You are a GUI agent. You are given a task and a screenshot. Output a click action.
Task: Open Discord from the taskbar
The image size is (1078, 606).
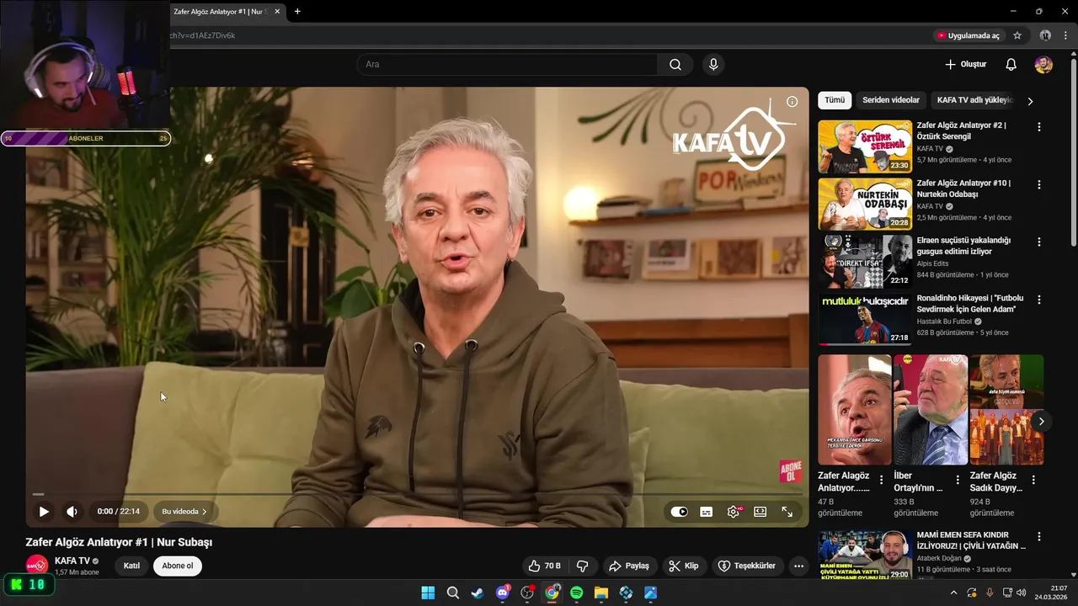point(503,593)
